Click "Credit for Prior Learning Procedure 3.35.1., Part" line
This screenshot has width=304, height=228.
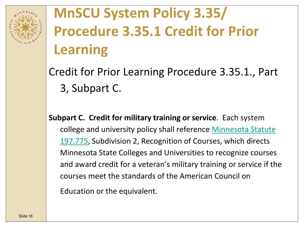(x=163, y=72)
